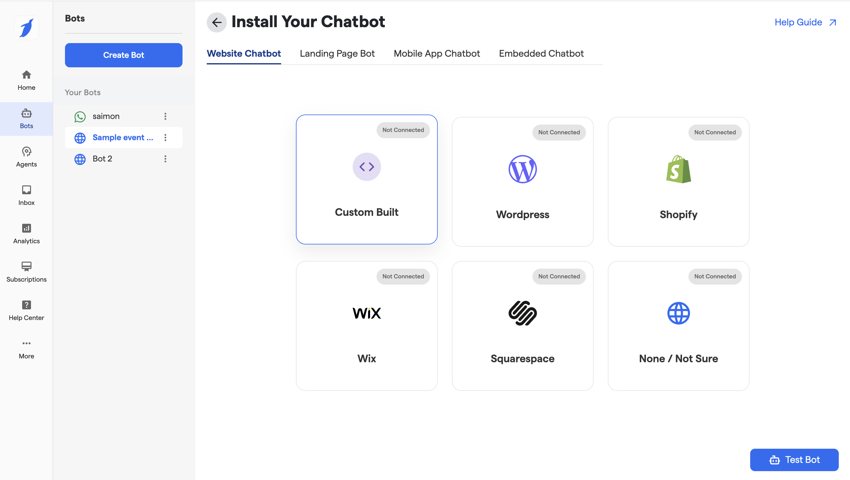
Task: Click the Create Bot button
Action: [123, 55]
